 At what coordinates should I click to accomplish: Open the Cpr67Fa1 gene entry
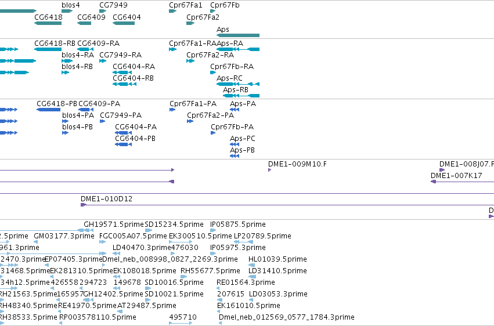pyautogui.click(x=172, y=11)
